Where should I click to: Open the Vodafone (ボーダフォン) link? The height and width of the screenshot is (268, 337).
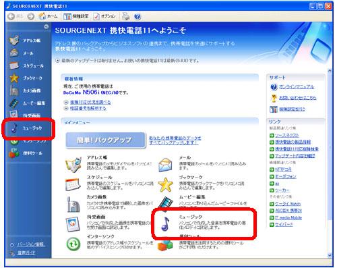pyautogui.click(x=286, y=176)
